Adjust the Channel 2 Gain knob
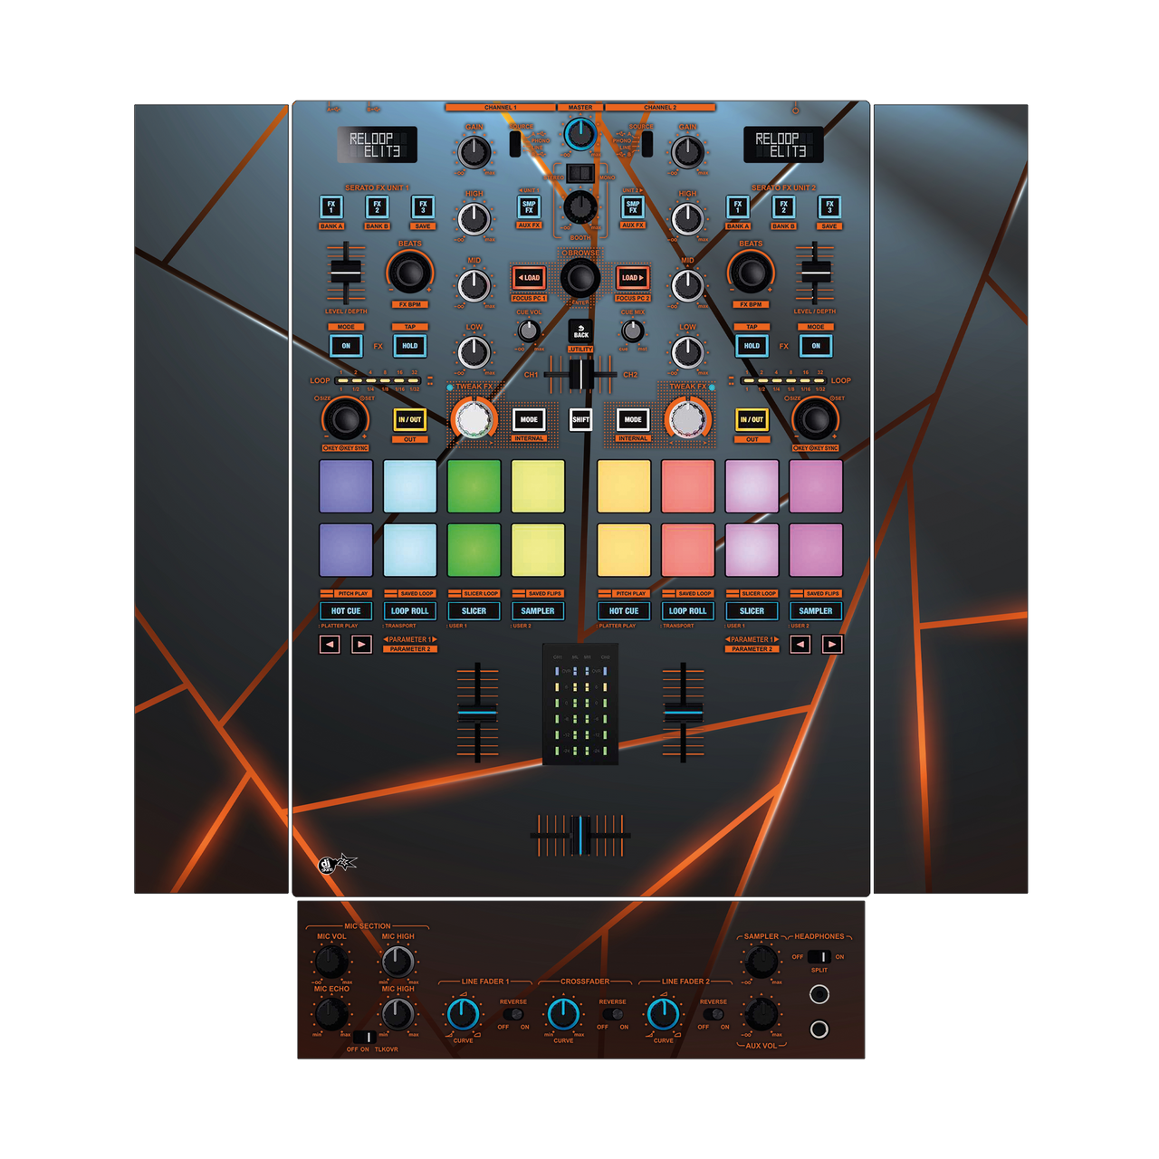This screenshot has width=1159, height=1159. [687, 151]
